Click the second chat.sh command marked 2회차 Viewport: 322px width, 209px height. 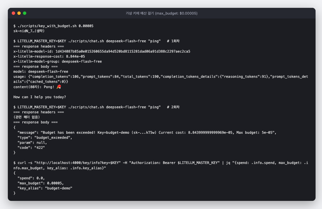[97, 107]
